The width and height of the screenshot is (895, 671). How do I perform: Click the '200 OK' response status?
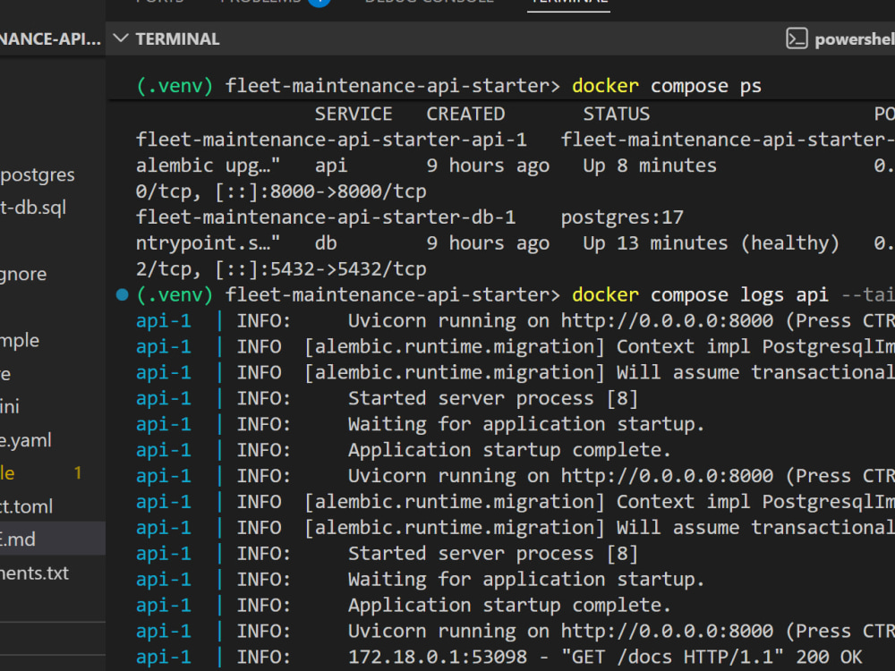click(x=829, y=657)
